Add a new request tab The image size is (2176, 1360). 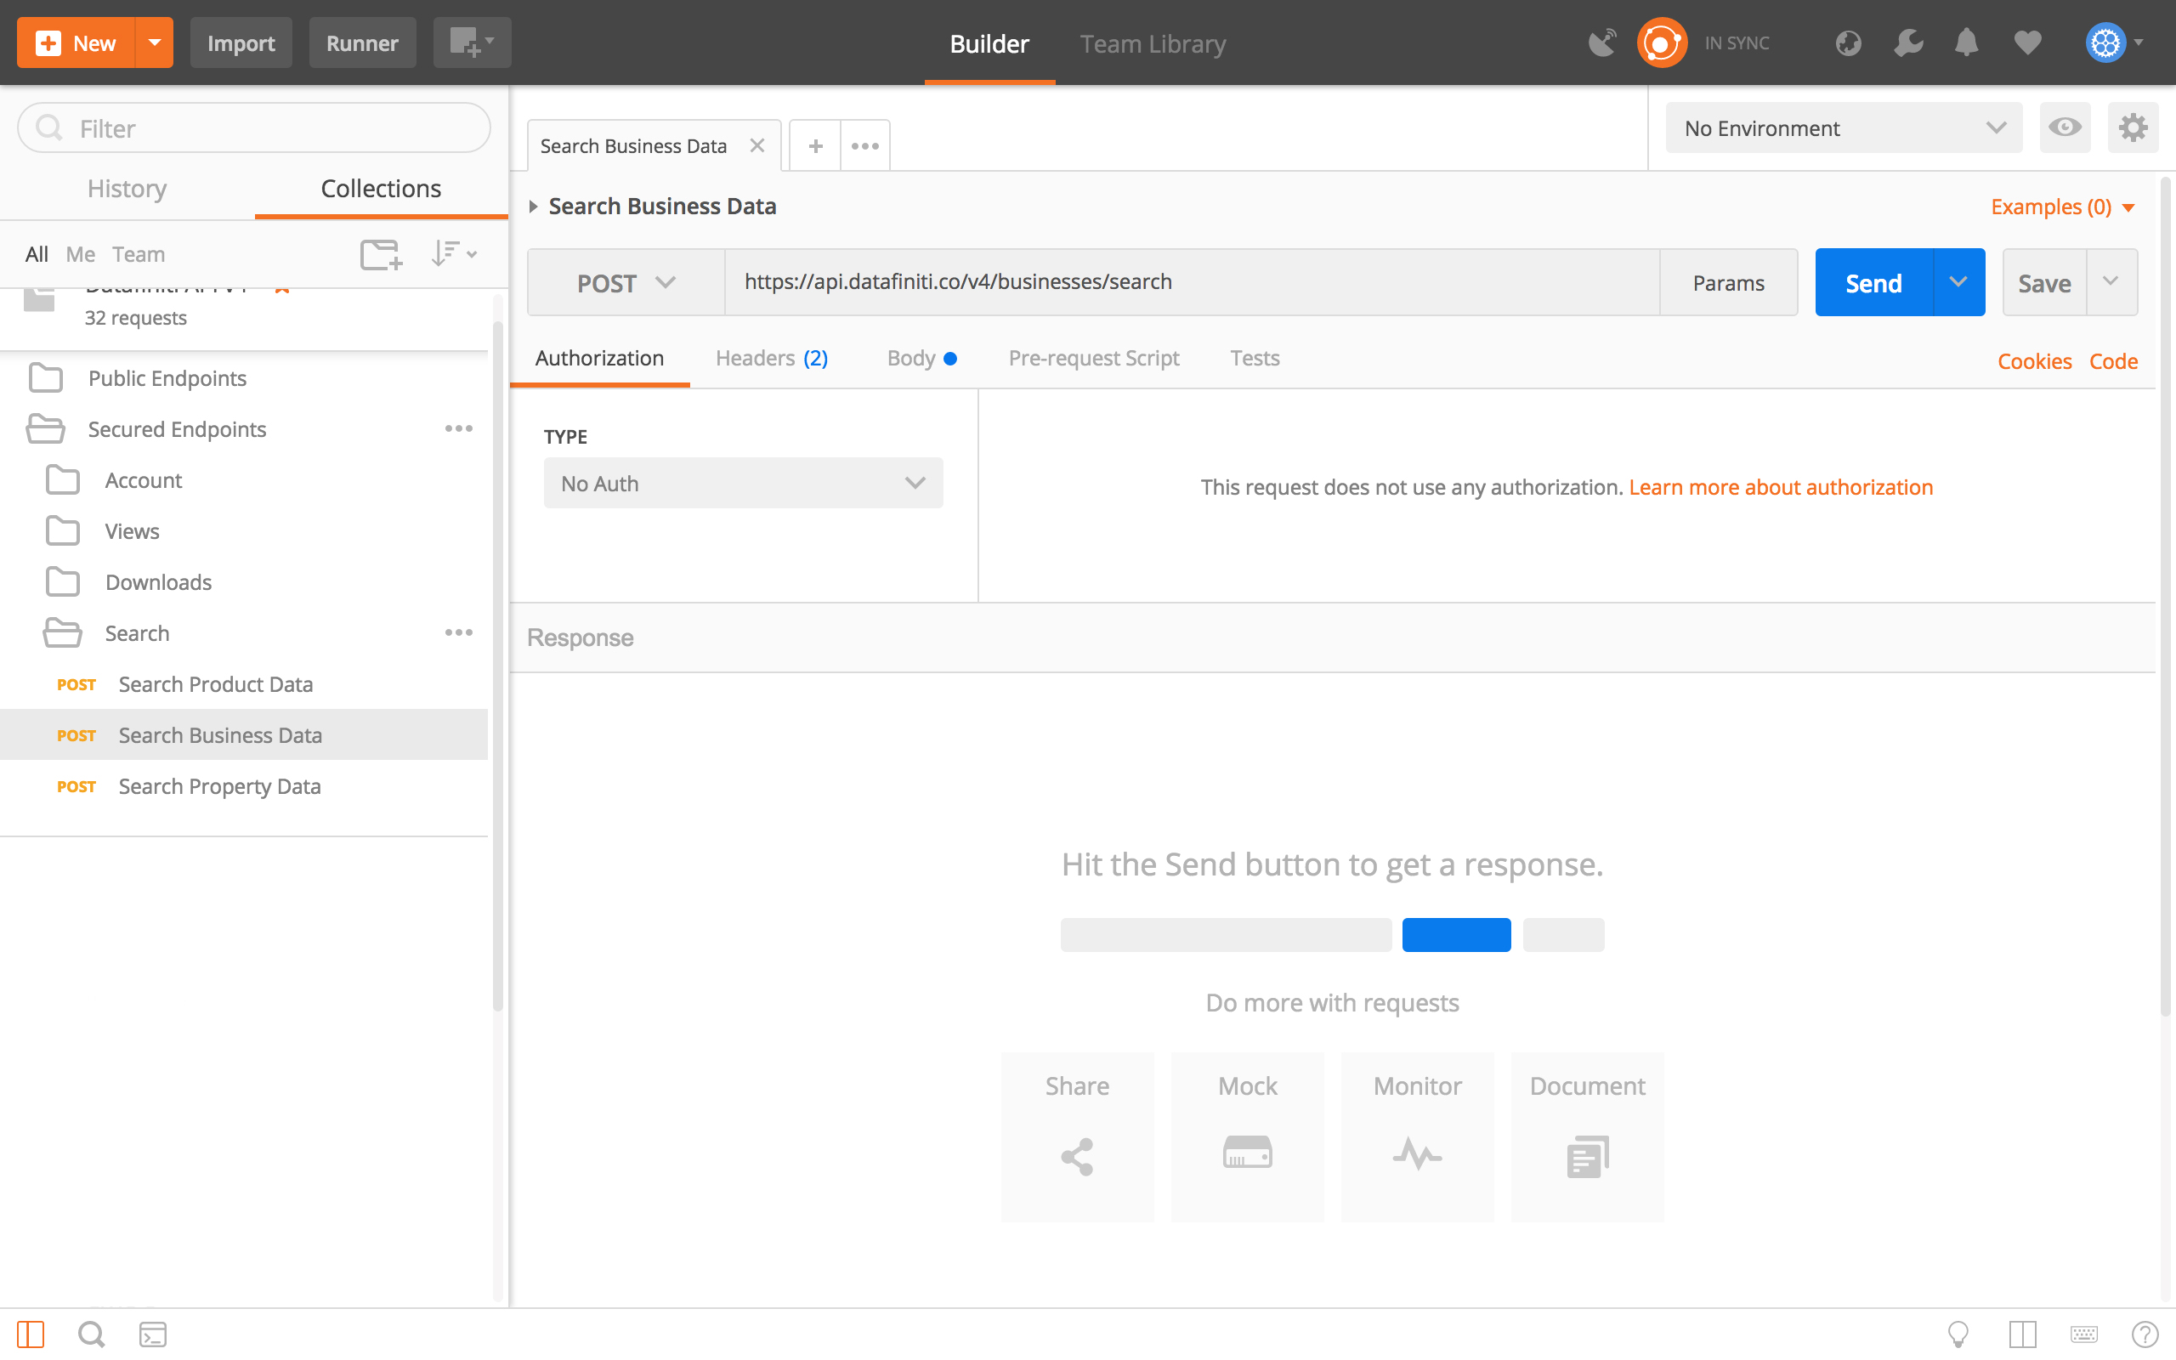click(x=815, y=145)
